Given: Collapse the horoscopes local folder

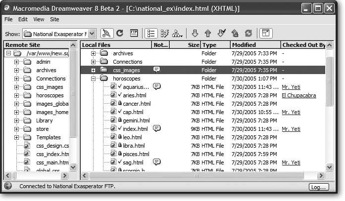Looking at the screenshot, I should coord(93,79).
